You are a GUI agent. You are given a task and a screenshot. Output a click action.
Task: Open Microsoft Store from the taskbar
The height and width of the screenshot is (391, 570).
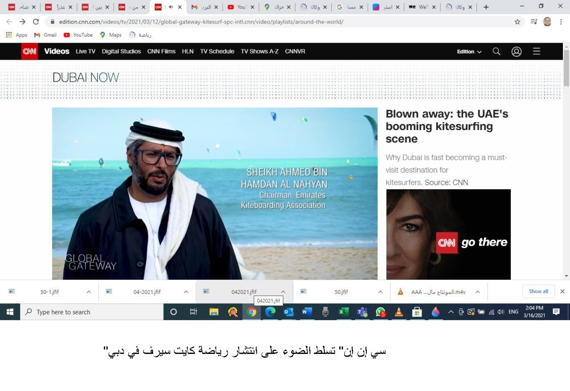pos(417,312)
